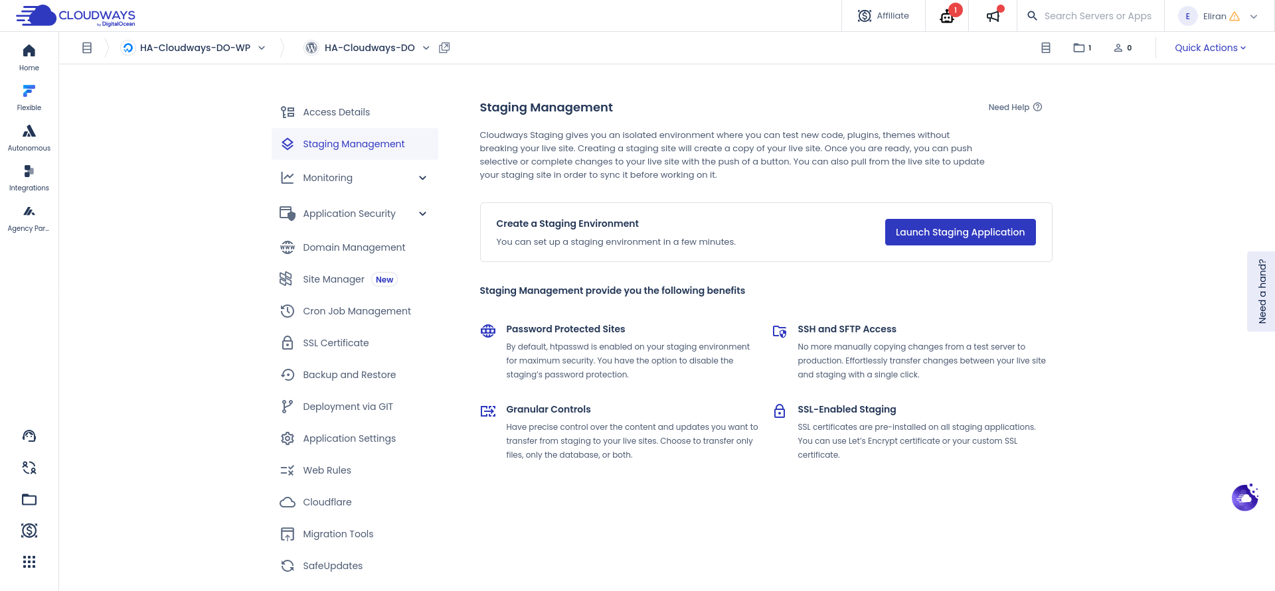The height and width of the screenshot is (591, 1275).
Task: Click the Cloudways logo
Action: point(76,15)
